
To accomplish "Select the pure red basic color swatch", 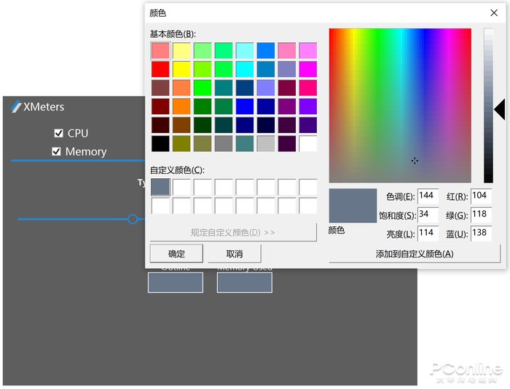I will (160, 69).
